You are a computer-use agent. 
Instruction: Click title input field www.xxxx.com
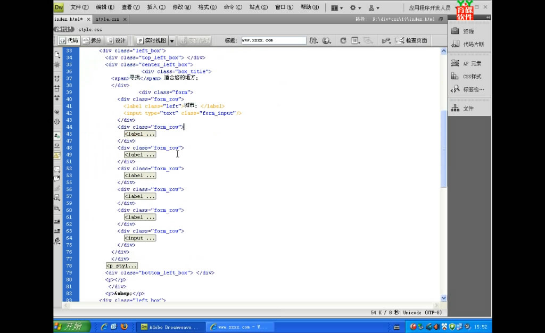click(274, 40)
